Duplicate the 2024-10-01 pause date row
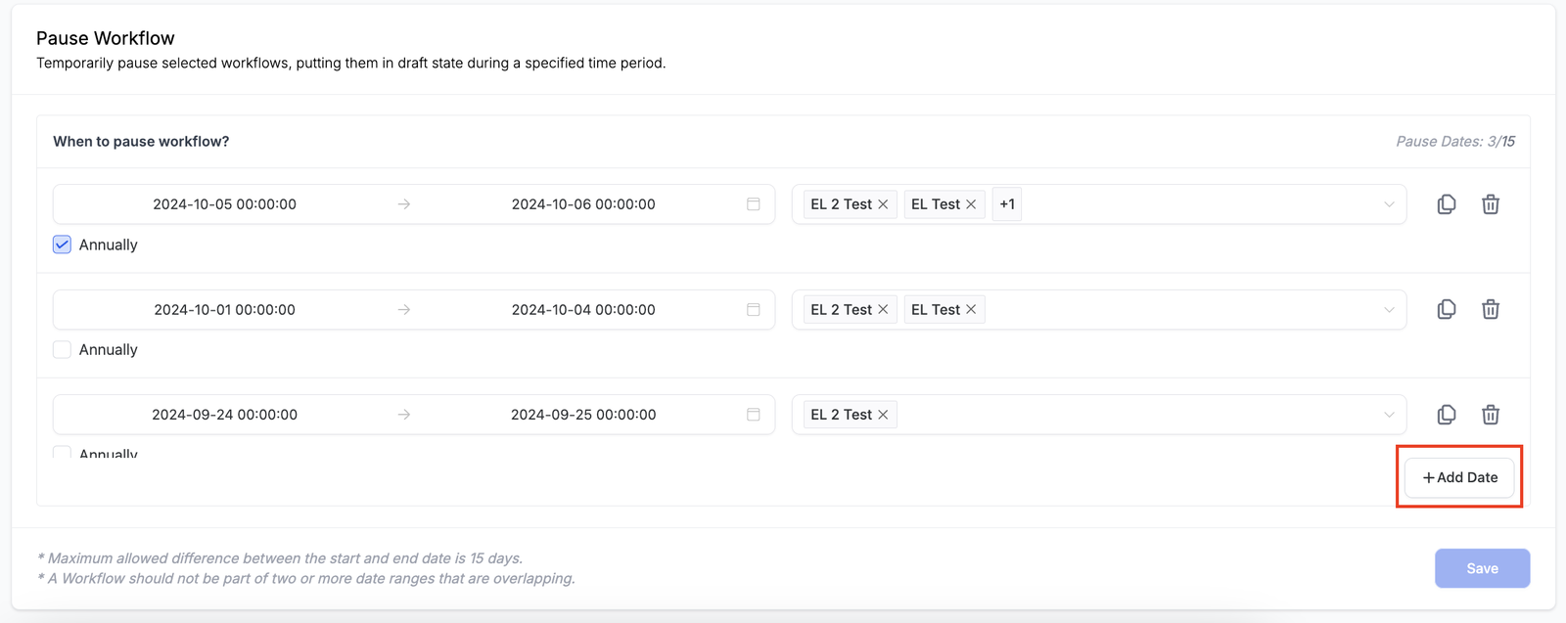The image size is (1566, 623). coord(1447,310)
